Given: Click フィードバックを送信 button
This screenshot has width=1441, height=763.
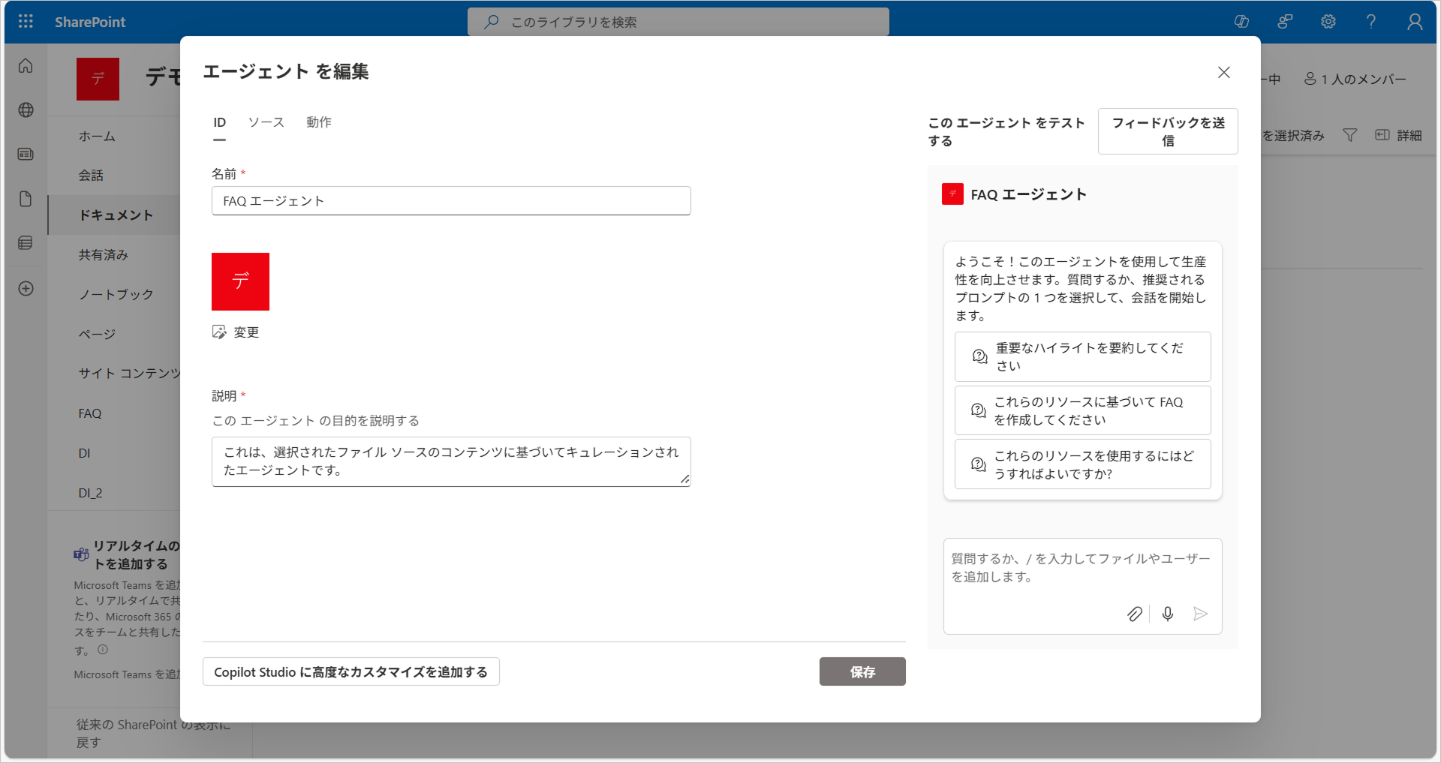Looking at the screenshot, I should tap(1168, 131).
